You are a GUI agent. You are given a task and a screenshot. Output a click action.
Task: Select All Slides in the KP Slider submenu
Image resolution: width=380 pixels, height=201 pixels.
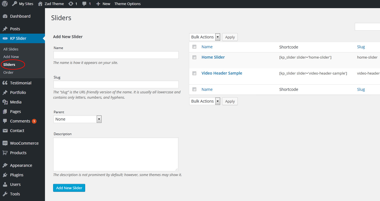pyautogui.click(x=11, y=49)
